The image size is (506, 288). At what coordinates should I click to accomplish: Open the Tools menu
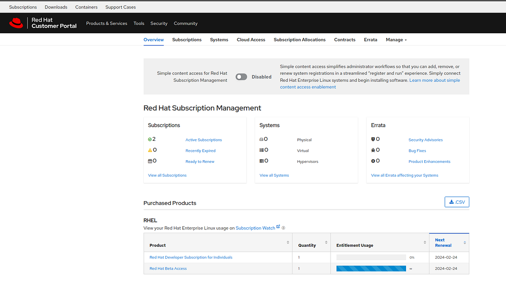pos(139,23)
